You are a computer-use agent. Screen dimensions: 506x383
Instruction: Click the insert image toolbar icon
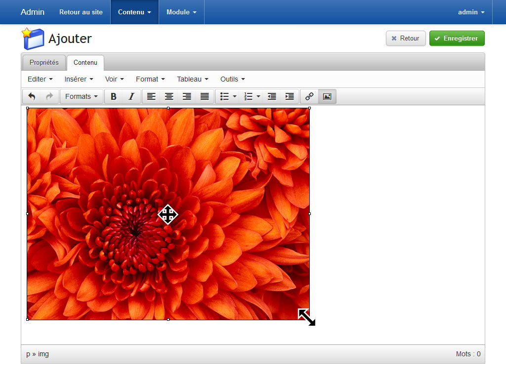(x=327, y=96)
